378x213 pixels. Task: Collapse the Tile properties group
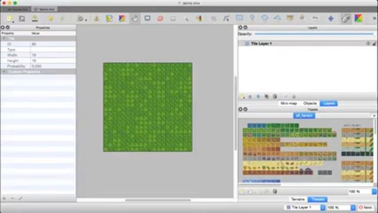[4, 38]
